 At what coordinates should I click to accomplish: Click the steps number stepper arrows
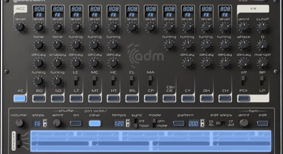point(45,123)
